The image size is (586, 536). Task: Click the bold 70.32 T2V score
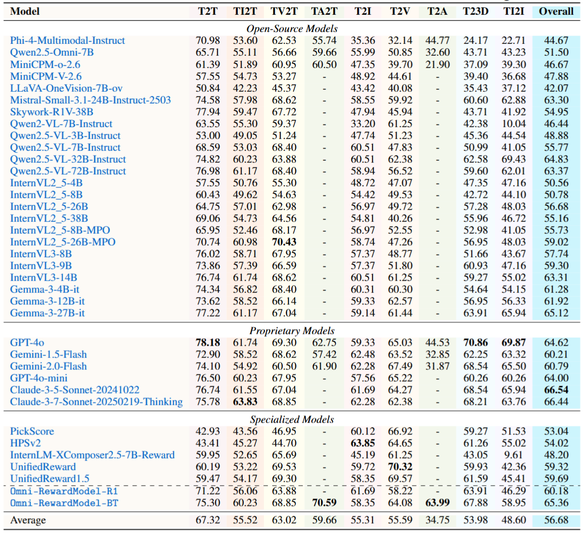pyautogui.click(x=400, y=467)
